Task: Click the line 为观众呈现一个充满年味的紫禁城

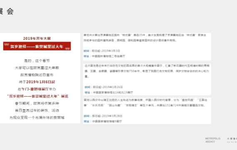Action: coord(37,117)
